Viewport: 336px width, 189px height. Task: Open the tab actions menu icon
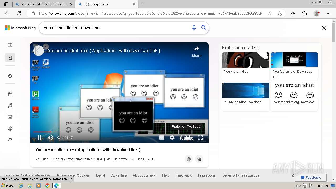(6, 4)
